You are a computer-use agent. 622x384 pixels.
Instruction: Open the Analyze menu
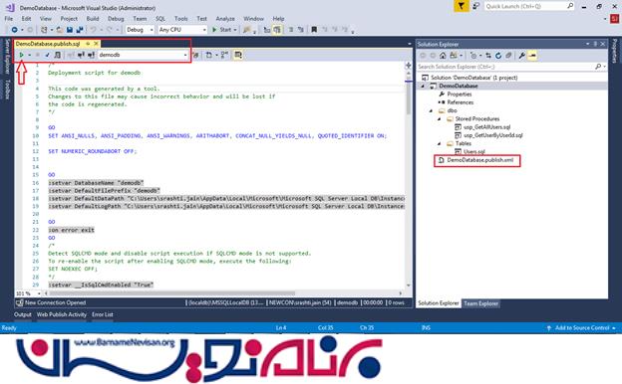[225, 19]
